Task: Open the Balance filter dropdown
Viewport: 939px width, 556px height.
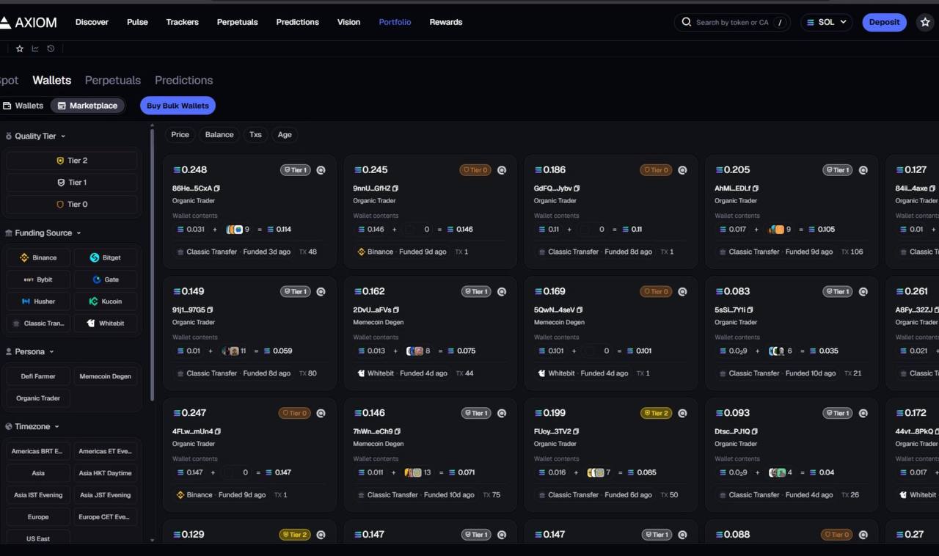Action: [219, 135]
